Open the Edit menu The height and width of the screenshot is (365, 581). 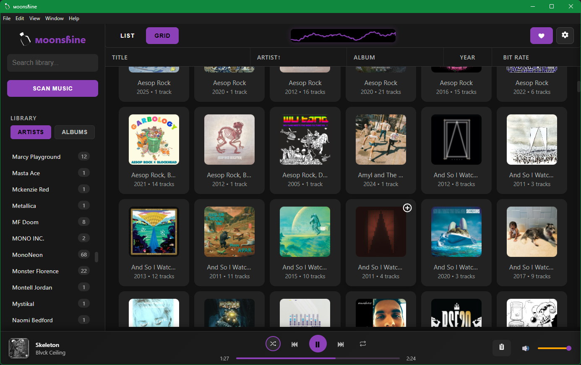20,18
